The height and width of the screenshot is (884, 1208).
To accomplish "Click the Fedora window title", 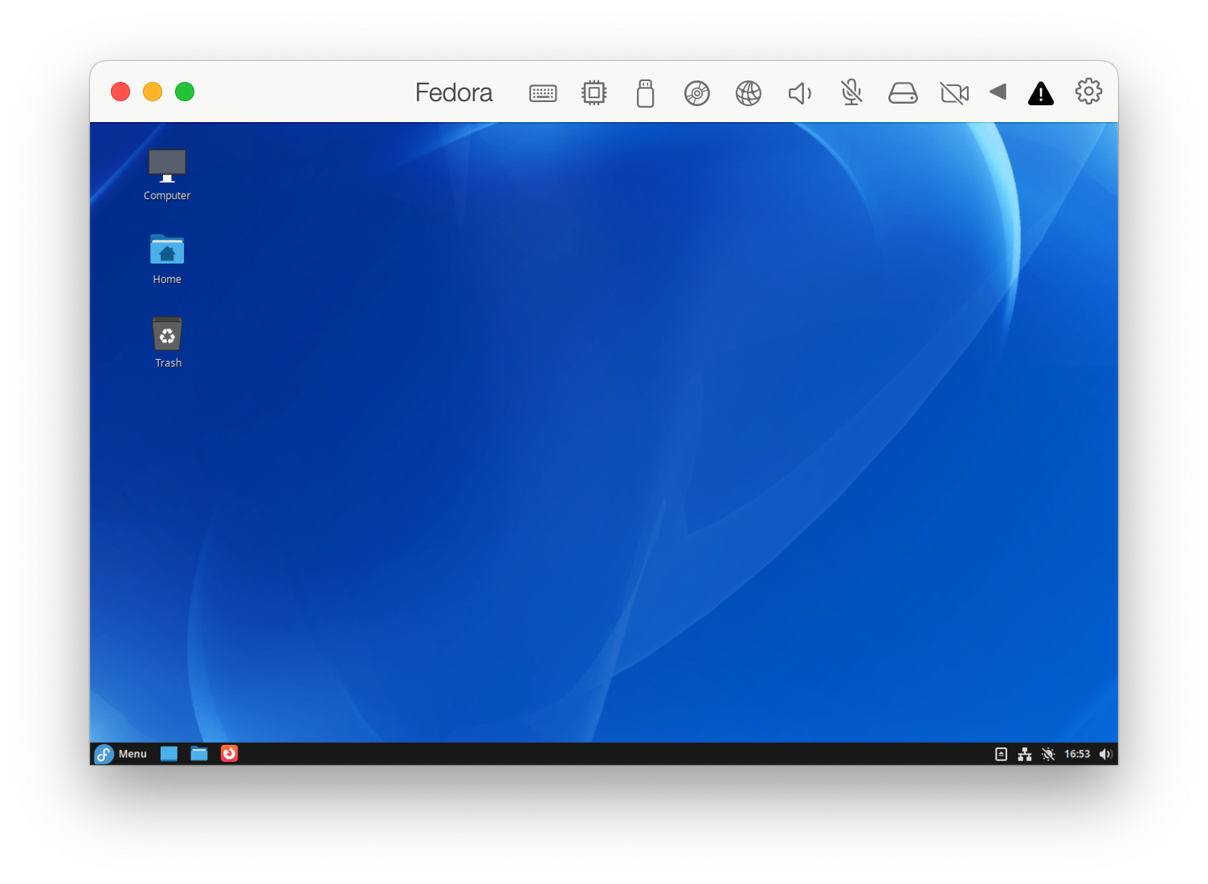I will [454, 92].
